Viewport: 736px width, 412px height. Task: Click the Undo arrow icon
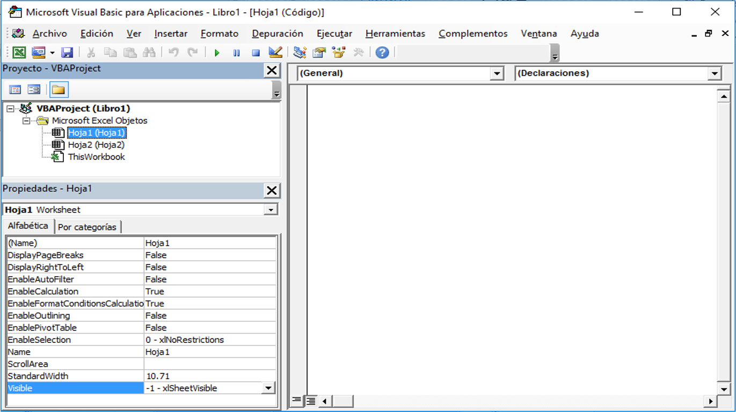(x=173, y=53)
